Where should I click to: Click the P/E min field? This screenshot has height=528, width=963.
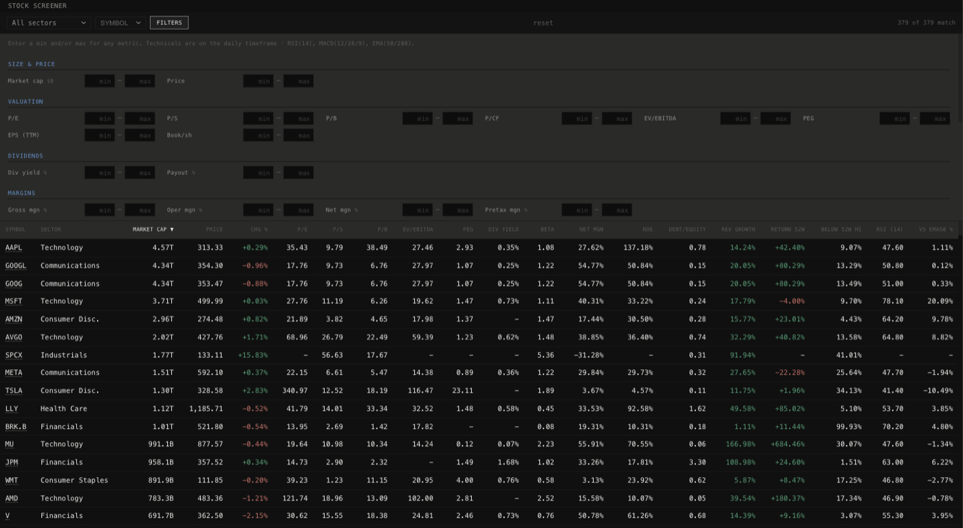pos(100,118)
